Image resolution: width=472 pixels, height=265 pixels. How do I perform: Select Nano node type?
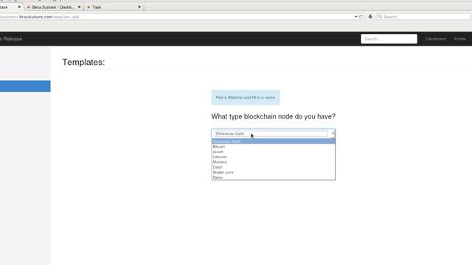click(x=274, y=177)
